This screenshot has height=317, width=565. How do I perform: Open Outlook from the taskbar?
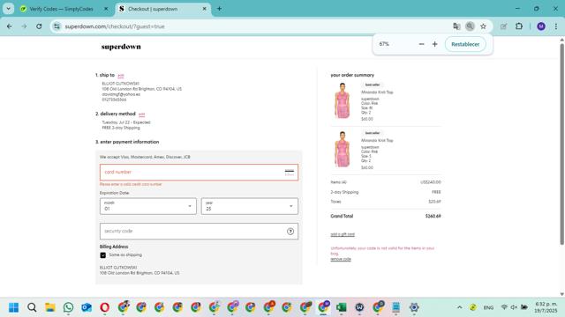coord(87,307)
